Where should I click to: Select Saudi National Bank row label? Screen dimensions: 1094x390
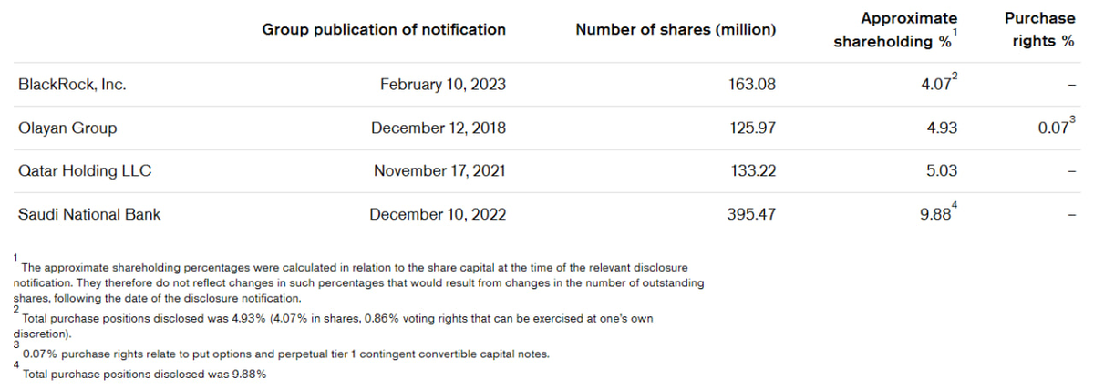[x=89, y=215]
